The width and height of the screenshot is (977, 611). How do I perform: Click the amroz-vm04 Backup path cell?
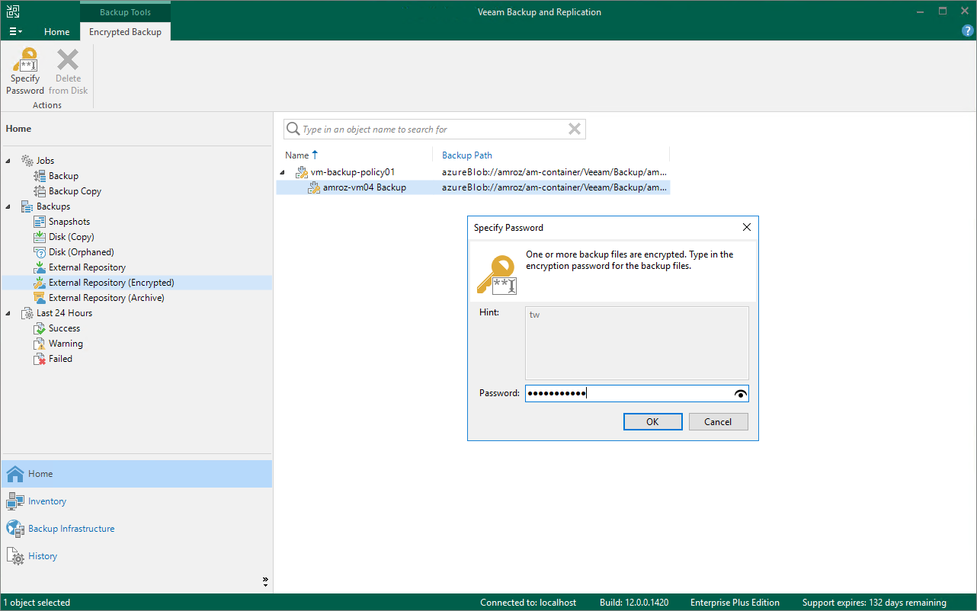[x=555, y=187]
